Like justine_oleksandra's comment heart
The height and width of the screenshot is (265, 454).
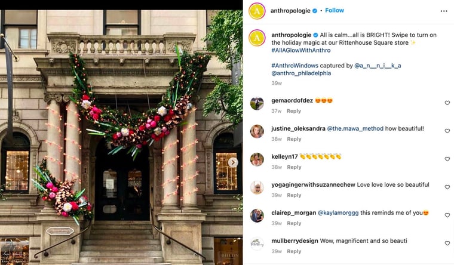(447, 131)
